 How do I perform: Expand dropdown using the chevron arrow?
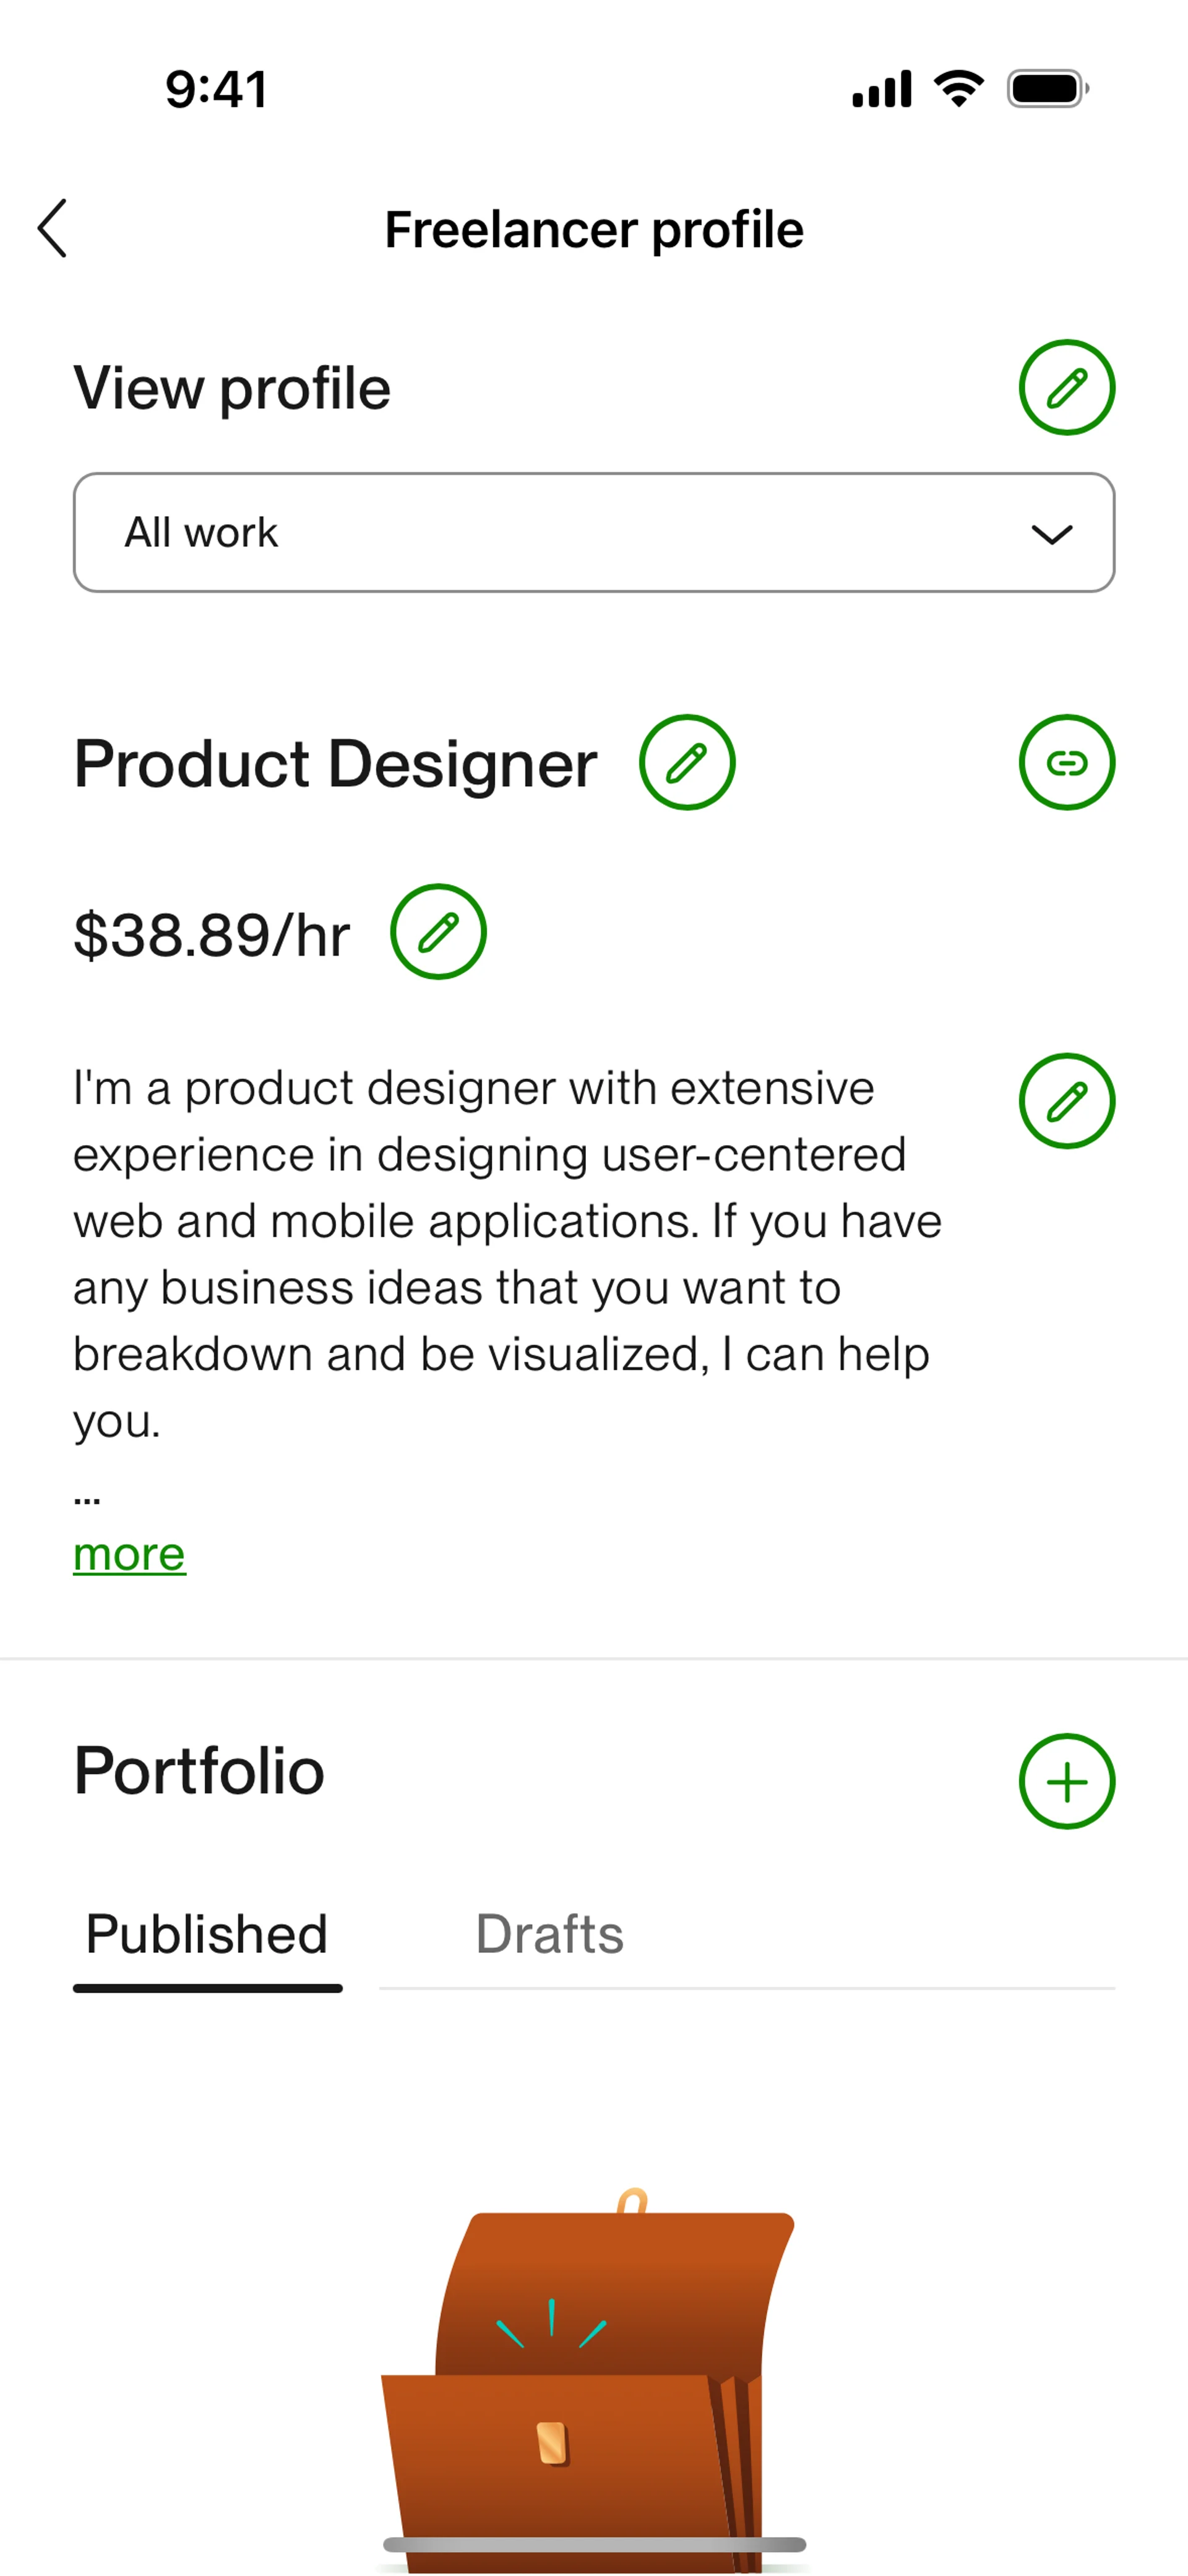[x=1051, y=534]
